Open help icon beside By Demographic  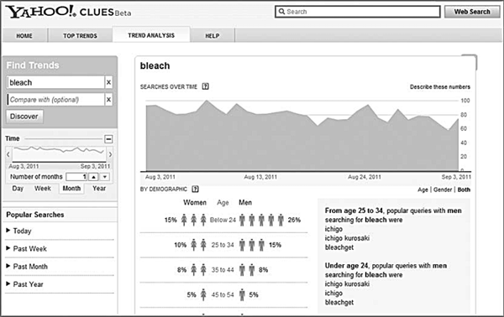(x=195, y=189)
